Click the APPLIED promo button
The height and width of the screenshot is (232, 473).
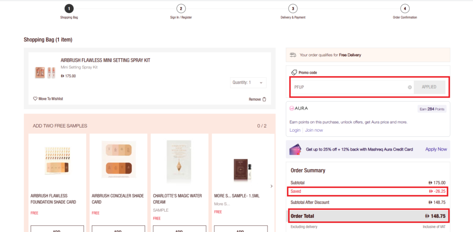pos(429,87)
